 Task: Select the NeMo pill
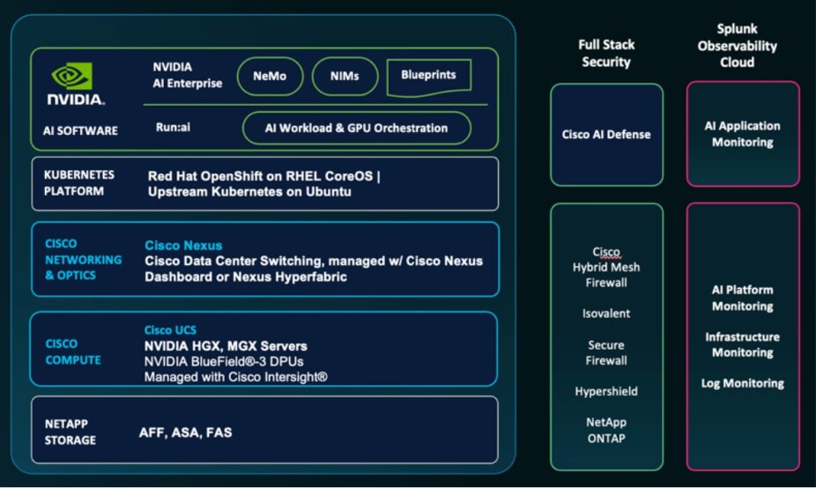[x=271, y=77]
